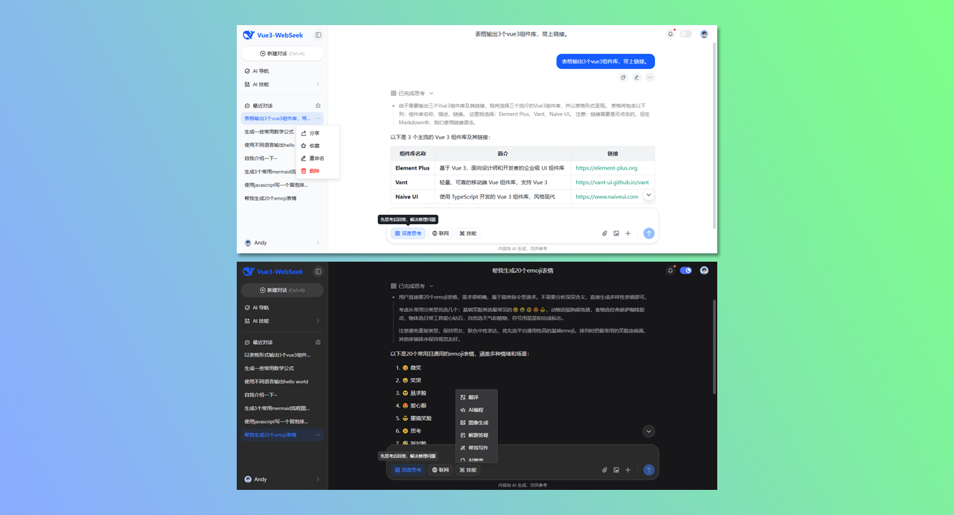Screen dimensions: 954x515
Task: Open user avatar at top of light window
Action: point(704,33)
